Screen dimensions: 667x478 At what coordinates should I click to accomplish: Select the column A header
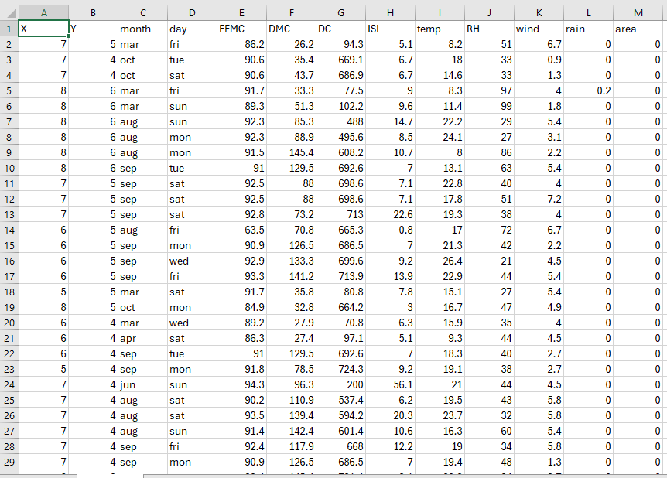click(43, 12)
